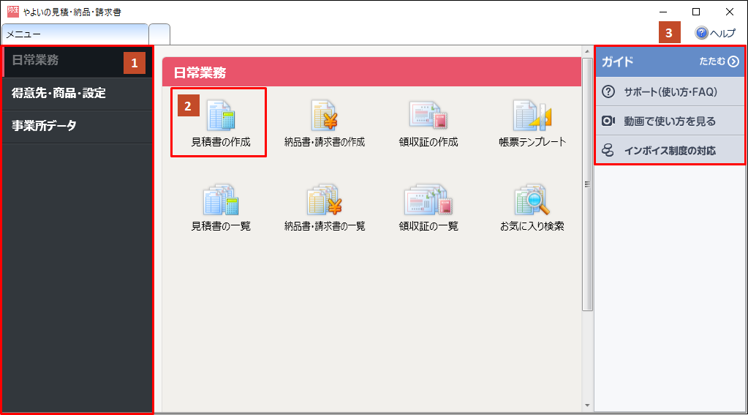Click the ガイド panel header
Viewport: 748px width, 415px height.
pos(670,61)
